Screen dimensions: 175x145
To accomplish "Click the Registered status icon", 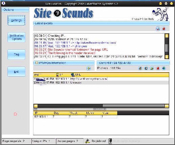I will pyautogui.click(x=87, y=141).
